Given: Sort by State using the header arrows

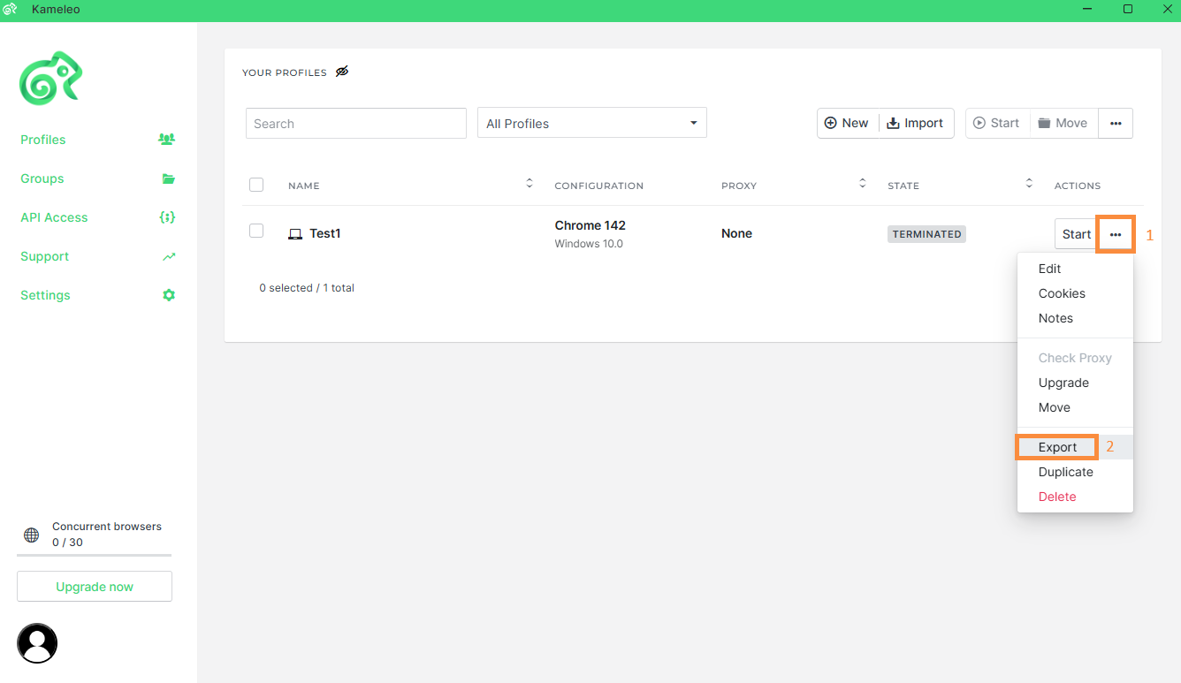Looking at the screenshot, I should [1029, 183].
